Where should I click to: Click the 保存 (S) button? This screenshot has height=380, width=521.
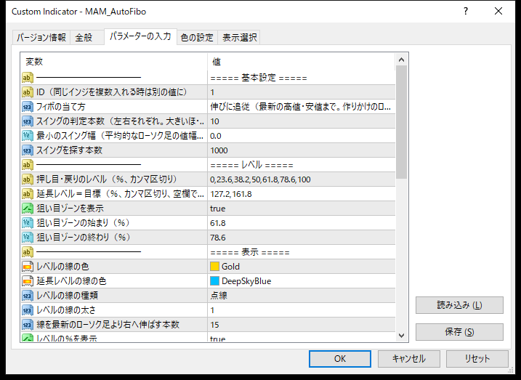[459, 332]
